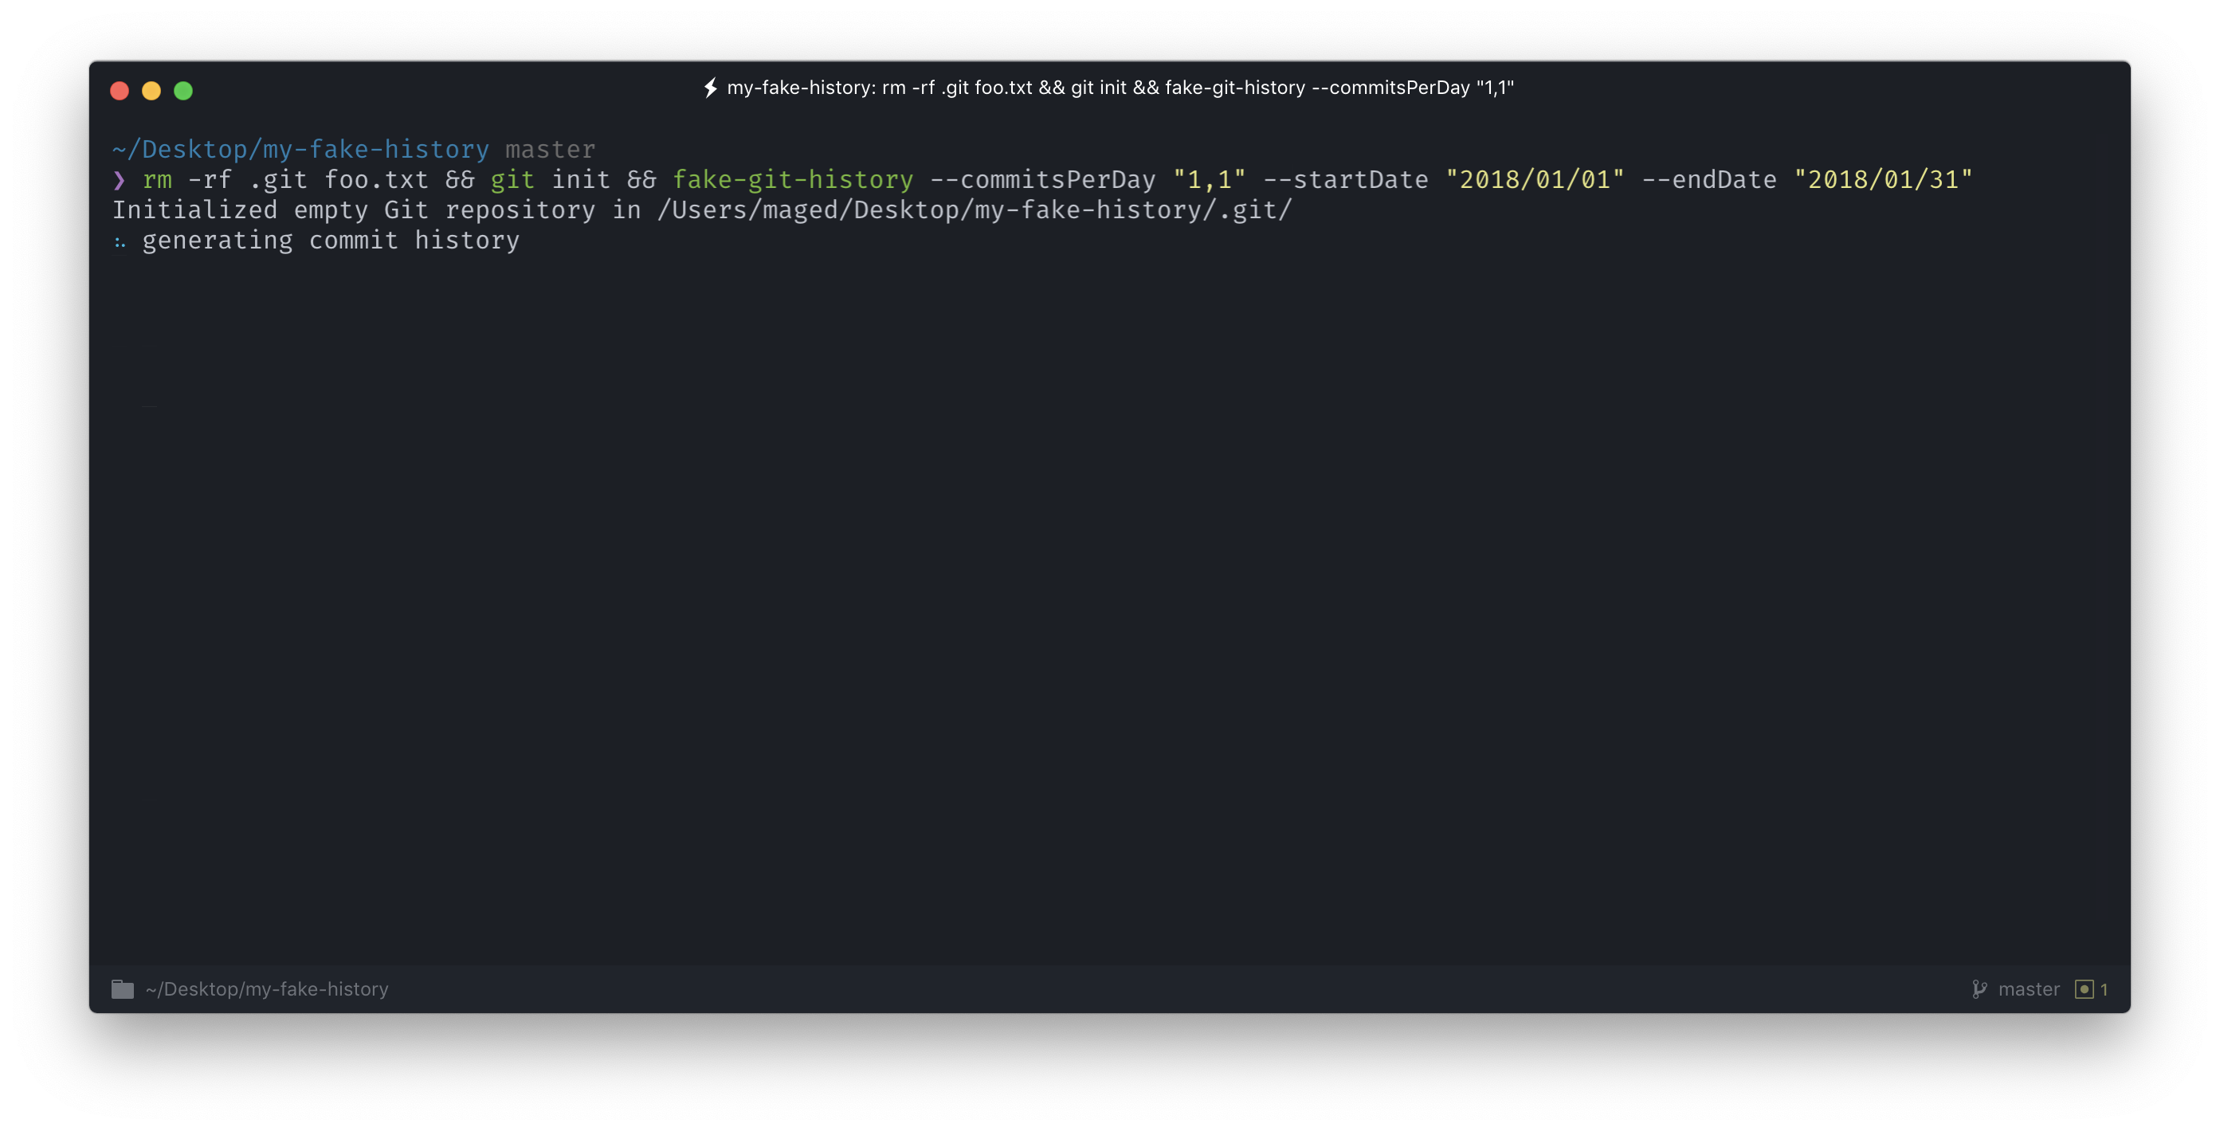Click the yellow window zoom toggle button
Image resolution: width=2220 pixels, height=1131 pixels.
152,89
